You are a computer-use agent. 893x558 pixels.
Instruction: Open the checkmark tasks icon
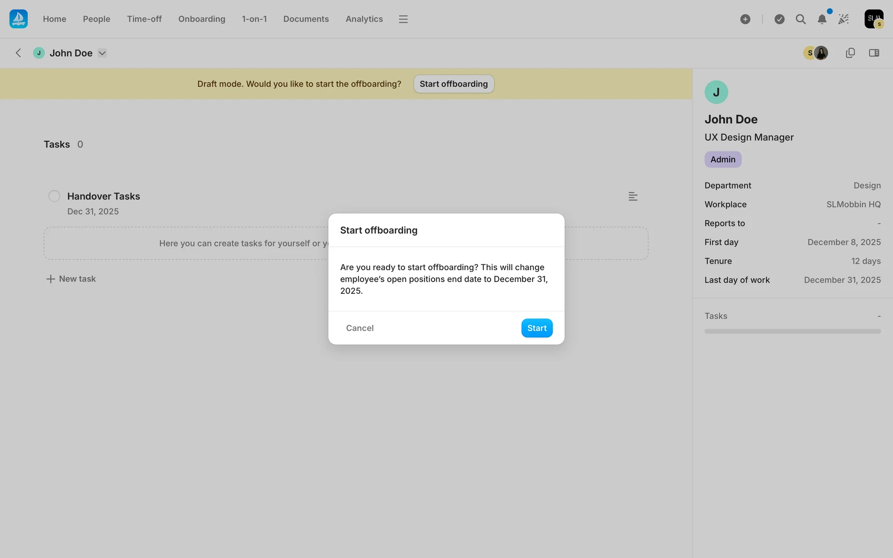(x=780, y=19)
